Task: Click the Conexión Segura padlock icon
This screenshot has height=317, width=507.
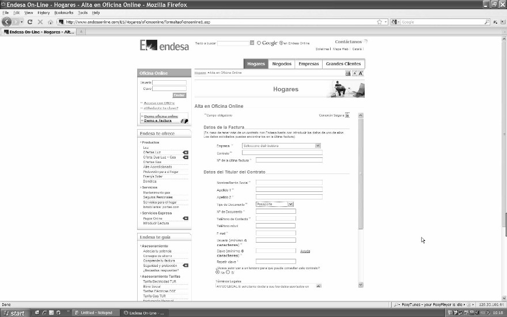Action: [x=347, y=115]
